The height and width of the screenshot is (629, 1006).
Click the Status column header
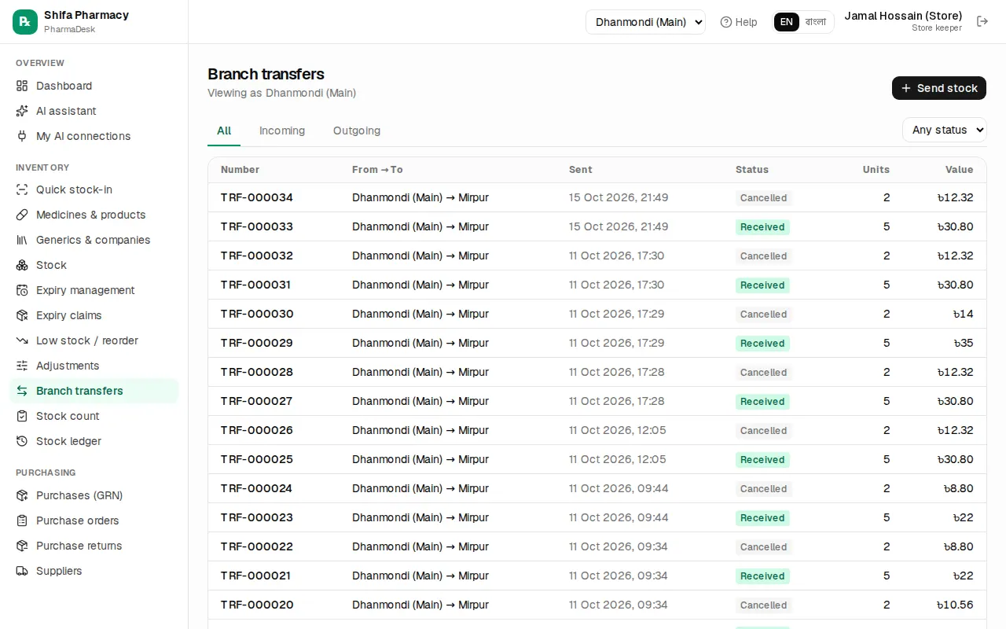click(752, 170)
